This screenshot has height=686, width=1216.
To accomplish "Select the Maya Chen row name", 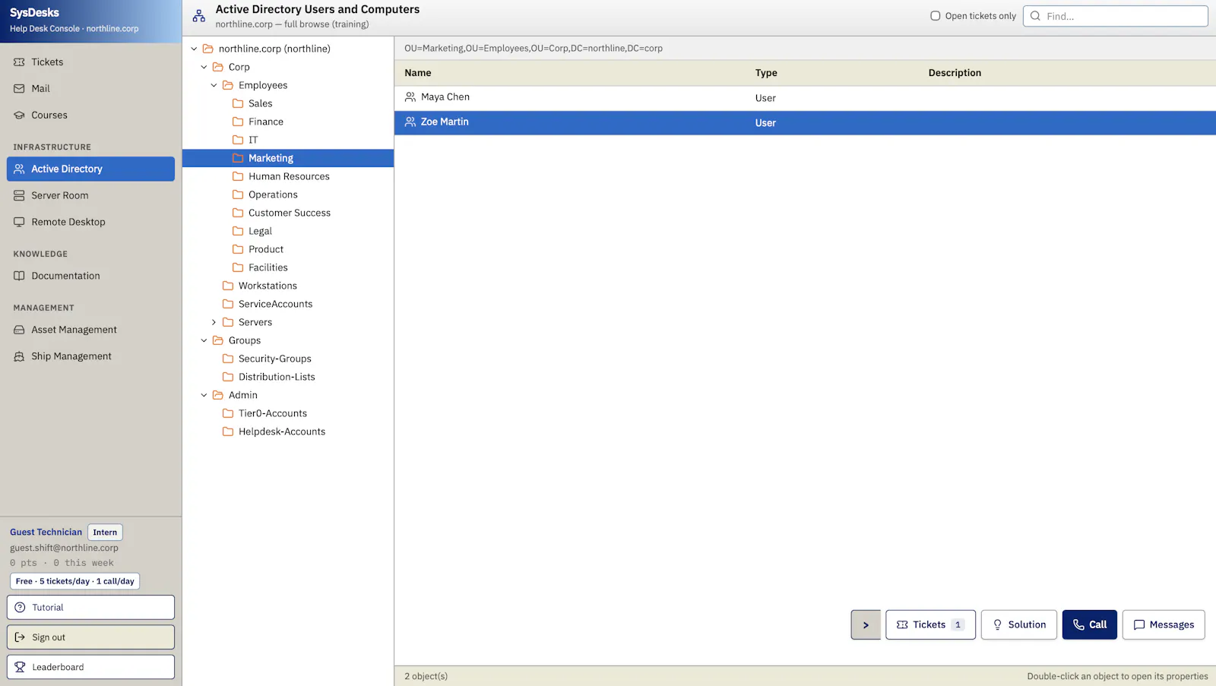I will 445,97.
